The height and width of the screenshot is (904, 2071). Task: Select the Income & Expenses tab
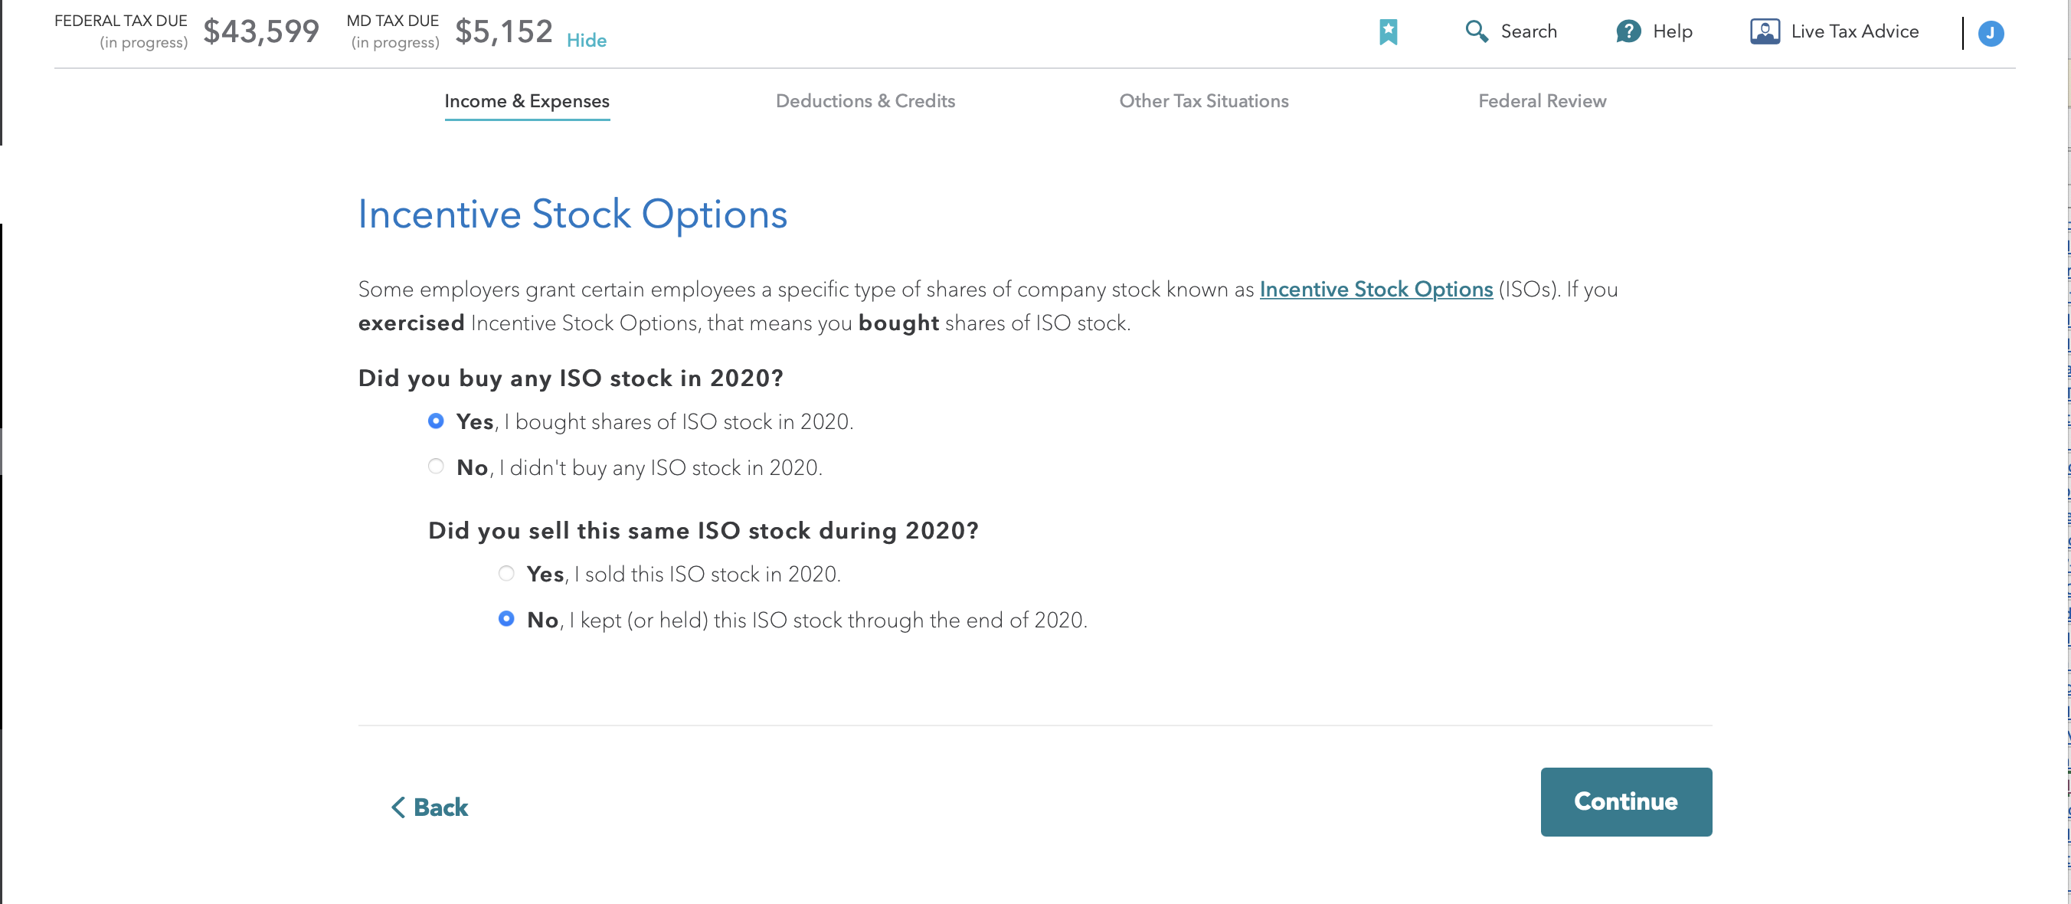pos(527,101)
